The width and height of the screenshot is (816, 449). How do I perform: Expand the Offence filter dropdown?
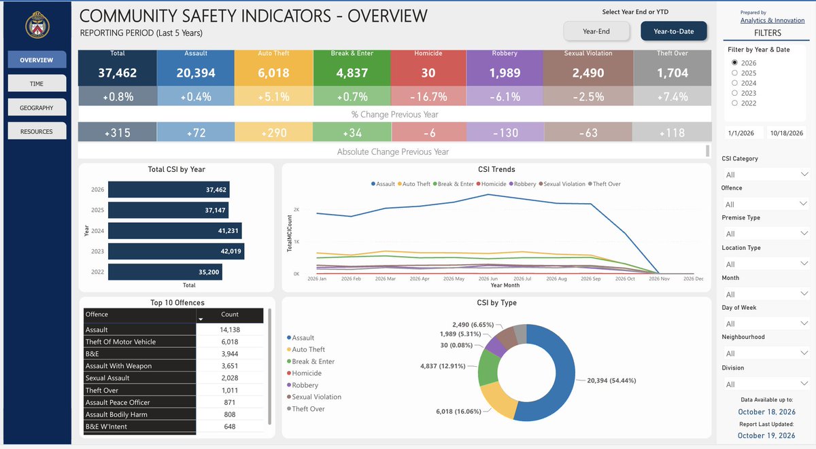tap(766, 204)
